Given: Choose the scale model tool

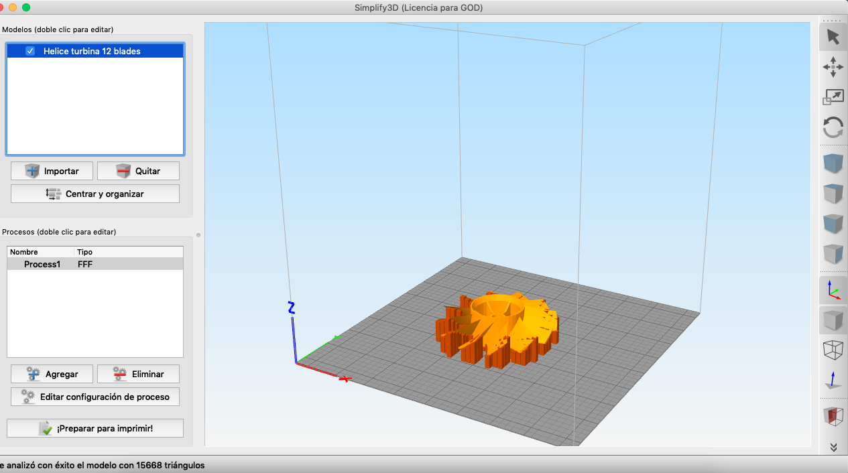Looking at the screenshot, I should point(833,97).
